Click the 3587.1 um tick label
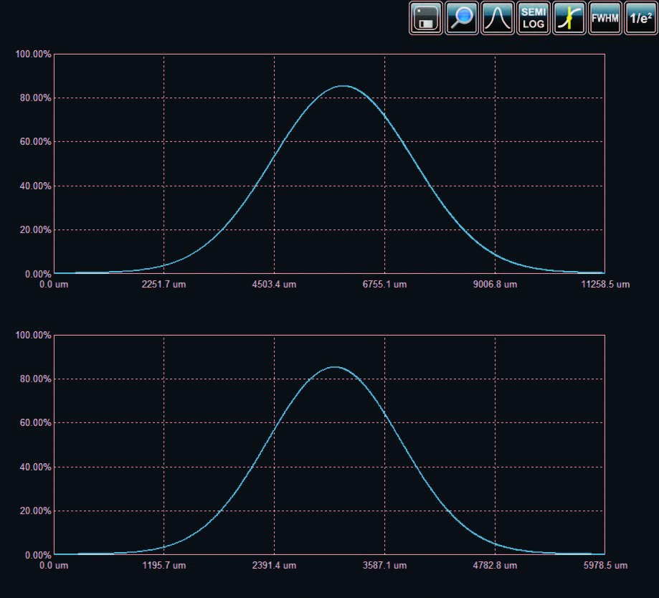Image resolution: width=659 pixels, height=598 pixels. click(384, 566)
